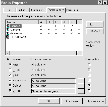
Task: Select the LIBRARIANS group icon
Action: tap(8, 37)
